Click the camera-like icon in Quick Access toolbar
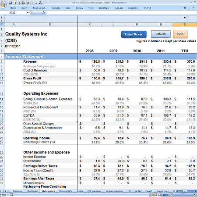Image resolution: width=197 pixels, height=197 pixels. pyautogui.click(x=28, y=3)
